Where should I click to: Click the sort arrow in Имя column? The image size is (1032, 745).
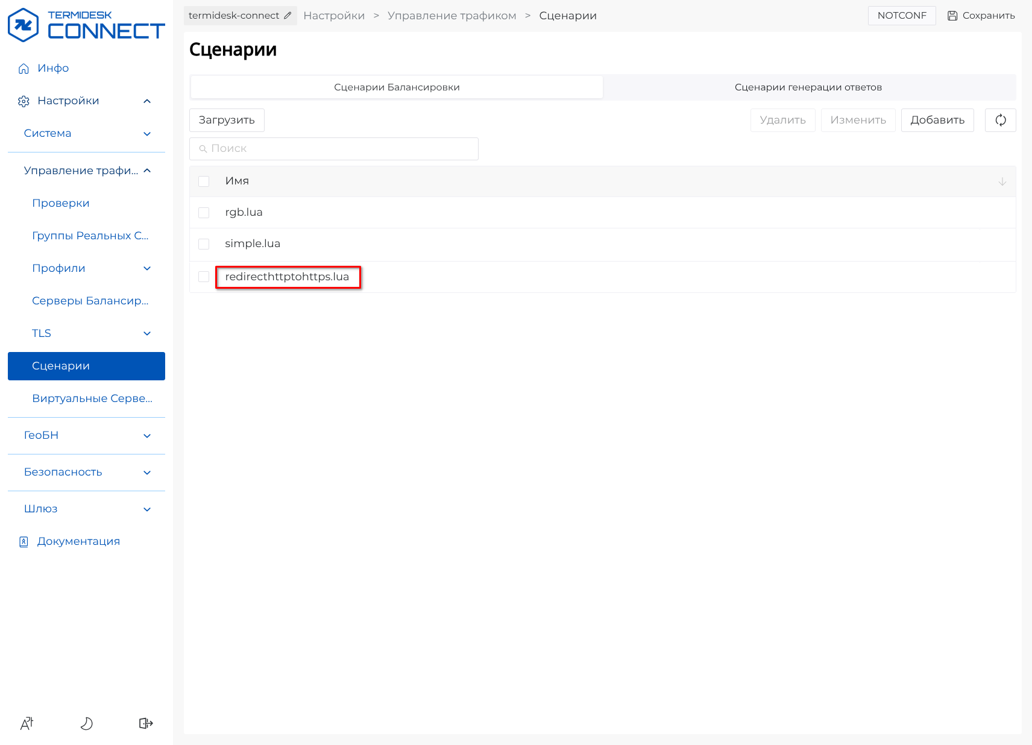point(1002,181)
